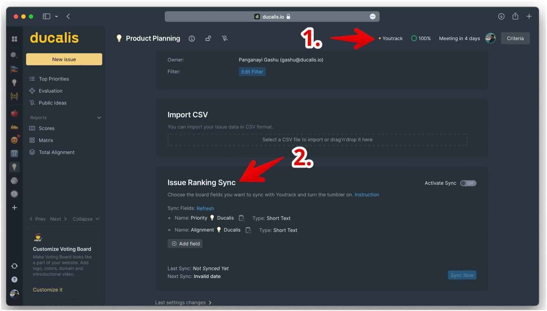
Task: Open the address bar more options icon
Action: click(x=373, y=17)
